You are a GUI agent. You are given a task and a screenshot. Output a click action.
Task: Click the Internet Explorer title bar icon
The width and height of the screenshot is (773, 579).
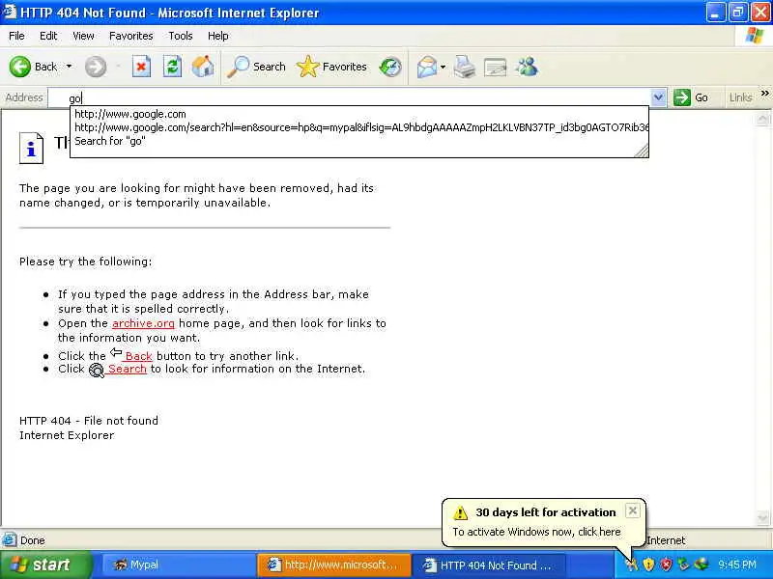point(10,12)
